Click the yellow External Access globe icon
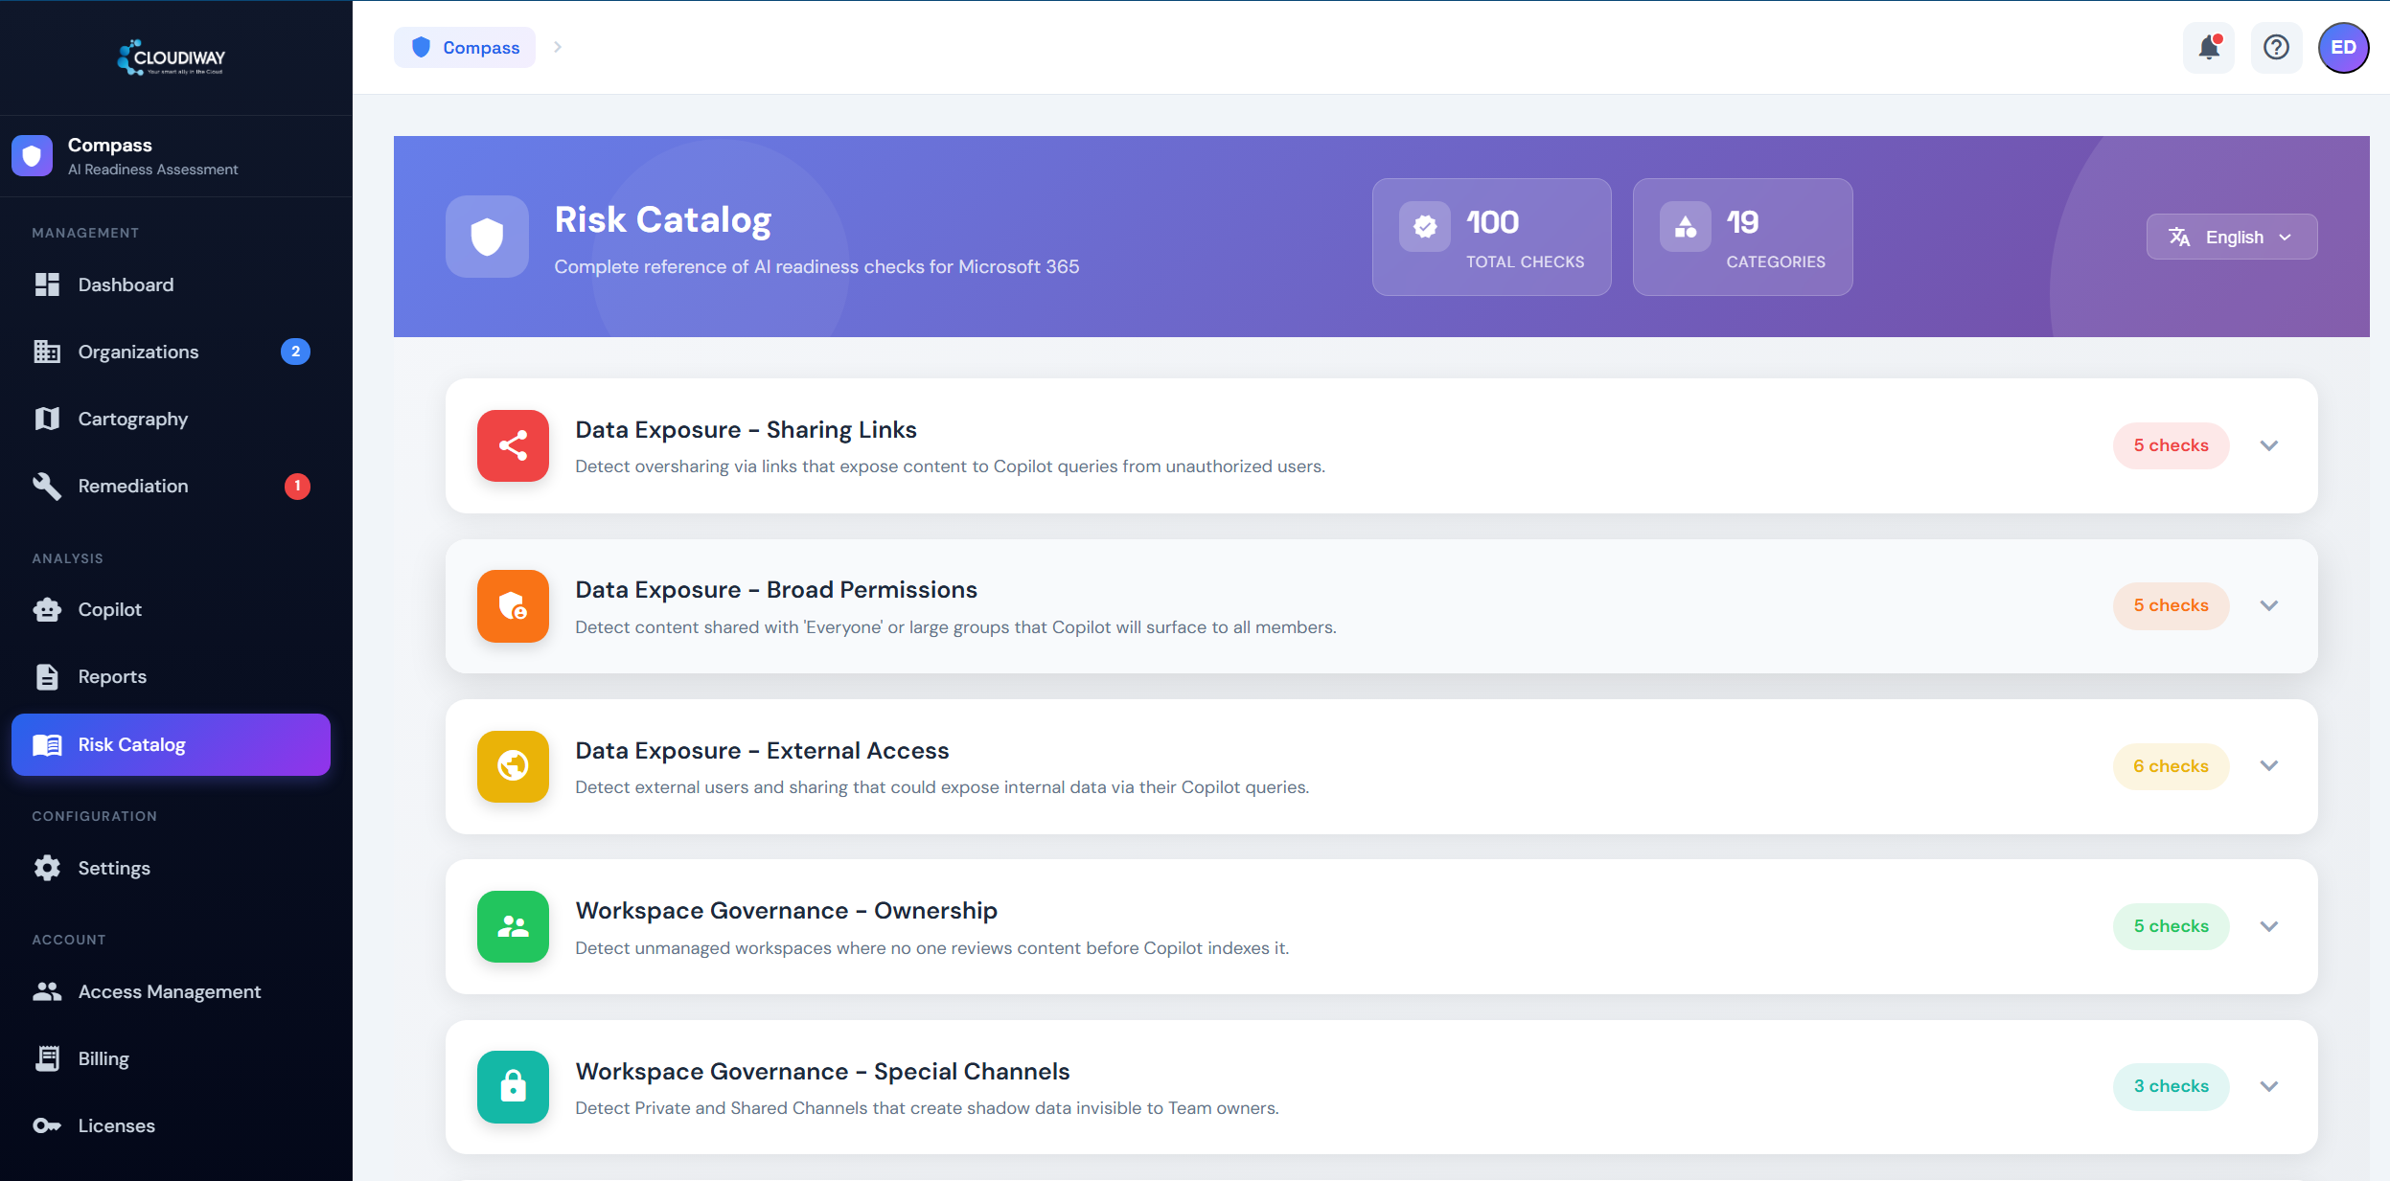 click(x=513, y=766)
